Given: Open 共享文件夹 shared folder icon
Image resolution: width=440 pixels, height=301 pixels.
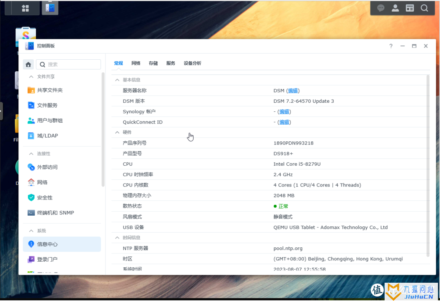Looking at the screenshot, I should coord(31,90).
